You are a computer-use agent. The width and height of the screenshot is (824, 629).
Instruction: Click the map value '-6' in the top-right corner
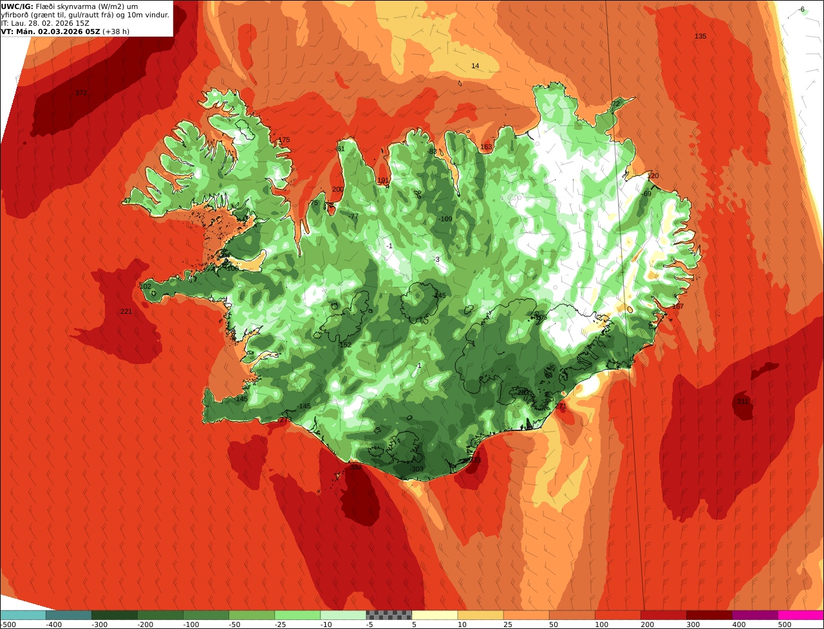pos(801,10)
